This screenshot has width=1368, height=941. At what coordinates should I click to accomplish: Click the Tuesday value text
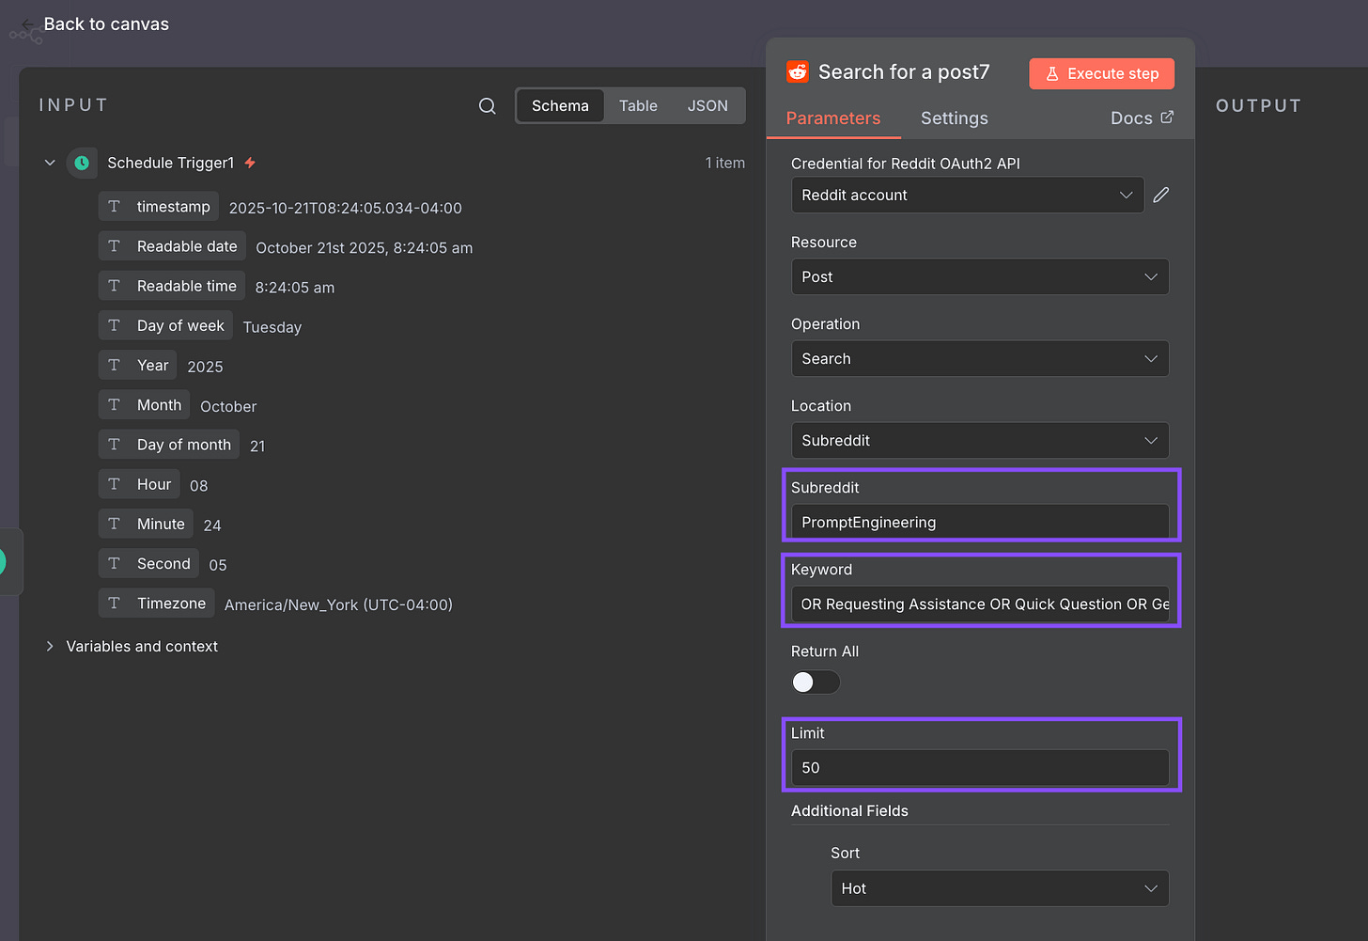pyautogui.click(x=272, y=327)
